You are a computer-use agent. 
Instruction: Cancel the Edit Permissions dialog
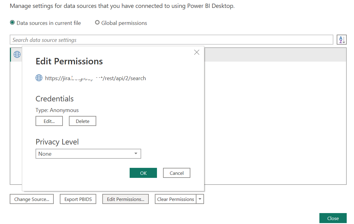tap(177, 173)
